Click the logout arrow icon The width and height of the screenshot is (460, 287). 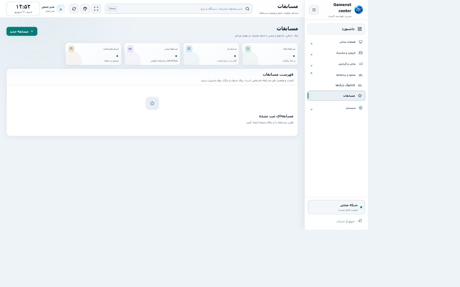[359, 221]
